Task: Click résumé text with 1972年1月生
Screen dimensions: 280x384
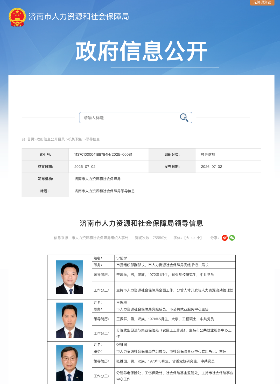Action: click(x=165, y=275)
